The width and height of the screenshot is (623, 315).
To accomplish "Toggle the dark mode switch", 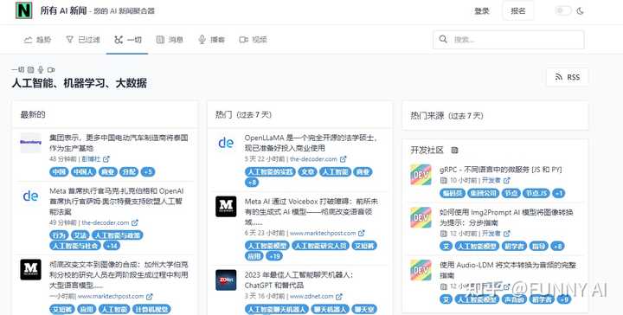I will click(562, 10).
